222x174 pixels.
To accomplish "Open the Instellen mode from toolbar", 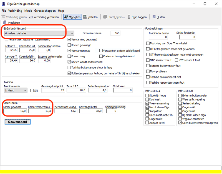I will pyautogui.click(x=90, y=17).
